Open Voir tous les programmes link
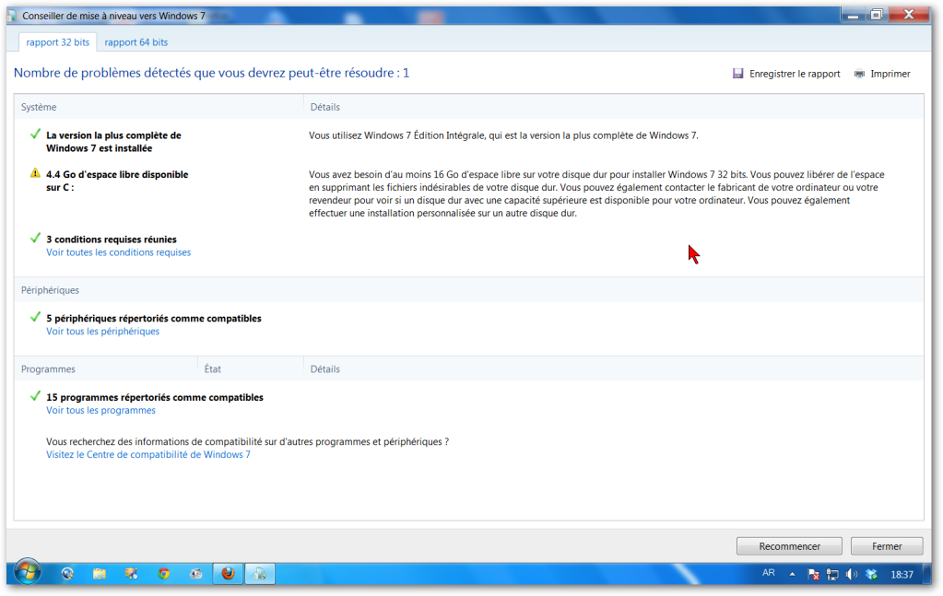The width and height of the screenshot is (943, 596). point(101,410)
